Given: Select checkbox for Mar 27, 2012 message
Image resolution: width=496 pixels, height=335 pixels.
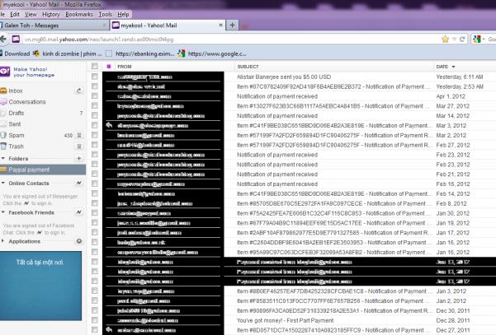Looking at the screenshot, I should pyautogui.click(x=95, y=105).
